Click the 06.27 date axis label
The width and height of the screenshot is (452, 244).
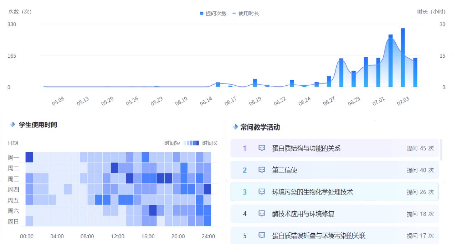tap(329, 101)
